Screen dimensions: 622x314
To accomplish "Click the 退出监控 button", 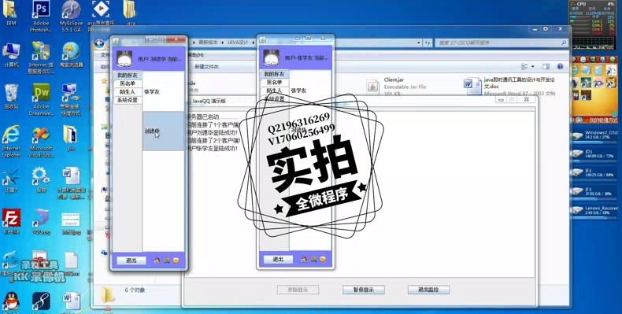I will click(x=428, y=290).
